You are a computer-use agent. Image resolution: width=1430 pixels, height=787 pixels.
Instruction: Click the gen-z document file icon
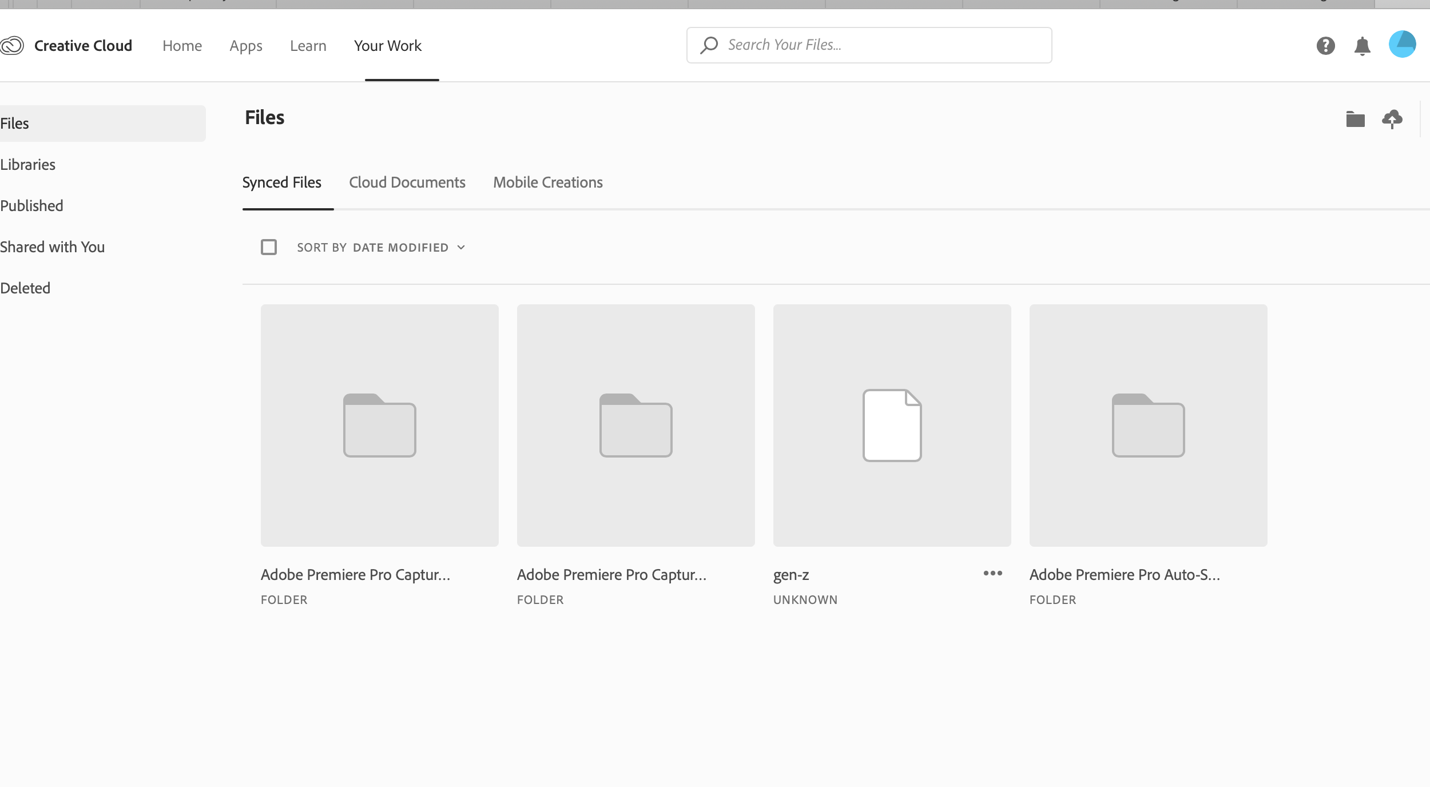892,425
